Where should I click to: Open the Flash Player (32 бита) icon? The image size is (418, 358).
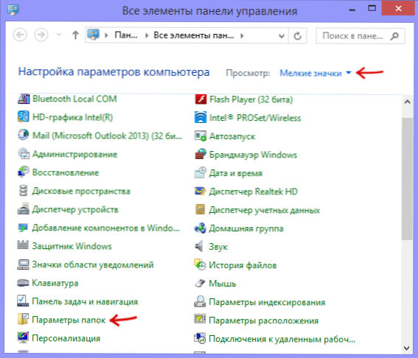[201, 99]
